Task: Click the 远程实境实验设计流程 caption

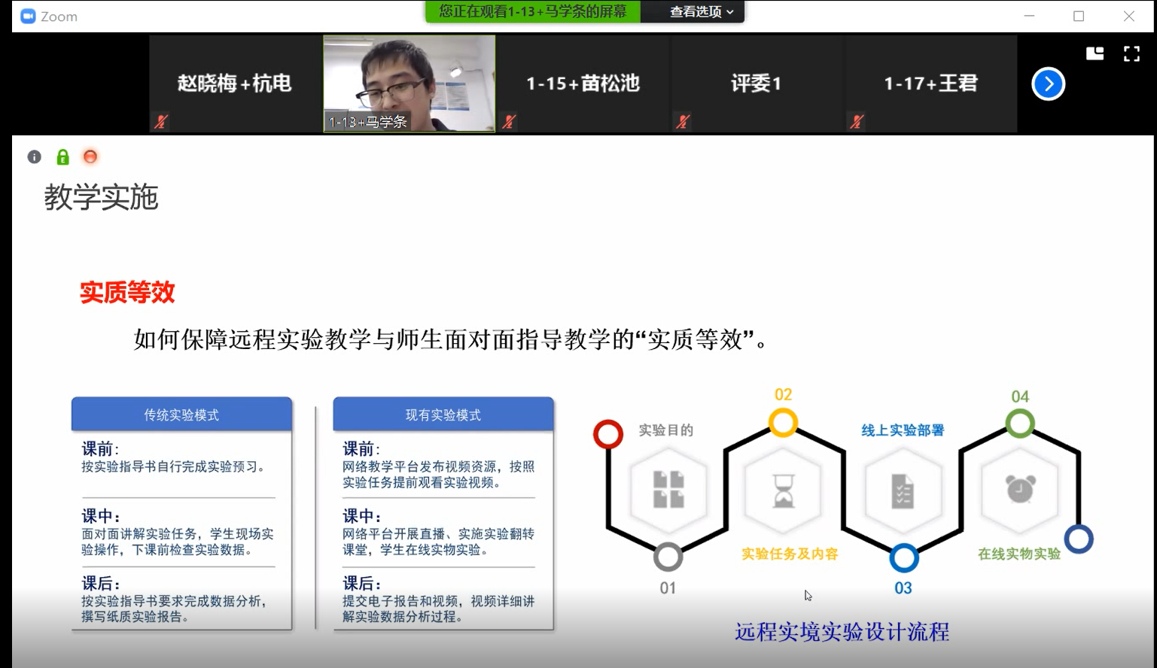Action: point(842,632)
